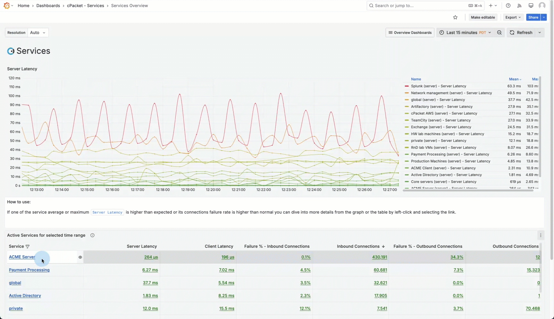Sort table by Server Latency column

142,246
